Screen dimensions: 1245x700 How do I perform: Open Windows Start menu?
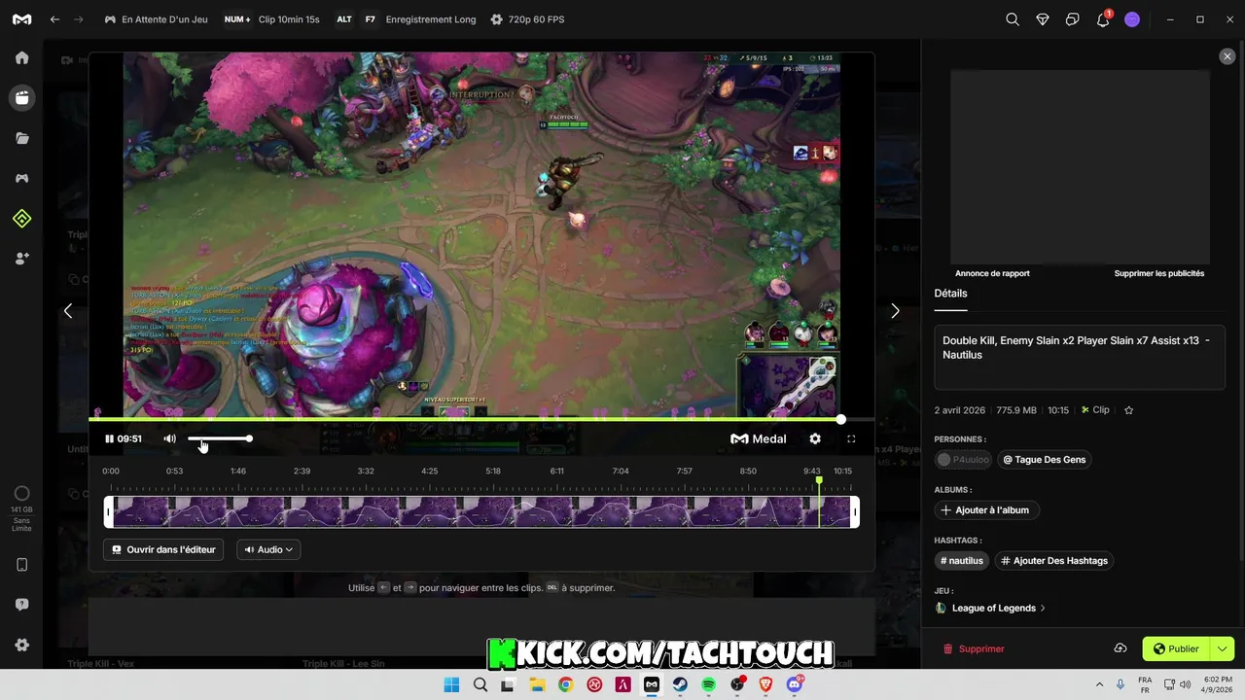coord(451,684)
